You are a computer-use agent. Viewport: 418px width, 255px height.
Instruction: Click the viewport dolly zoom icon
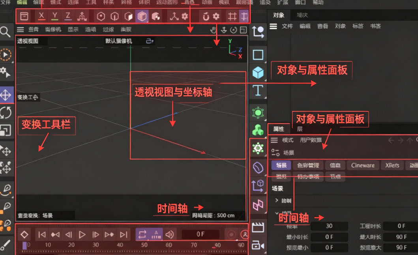click(x=224, y=30)
